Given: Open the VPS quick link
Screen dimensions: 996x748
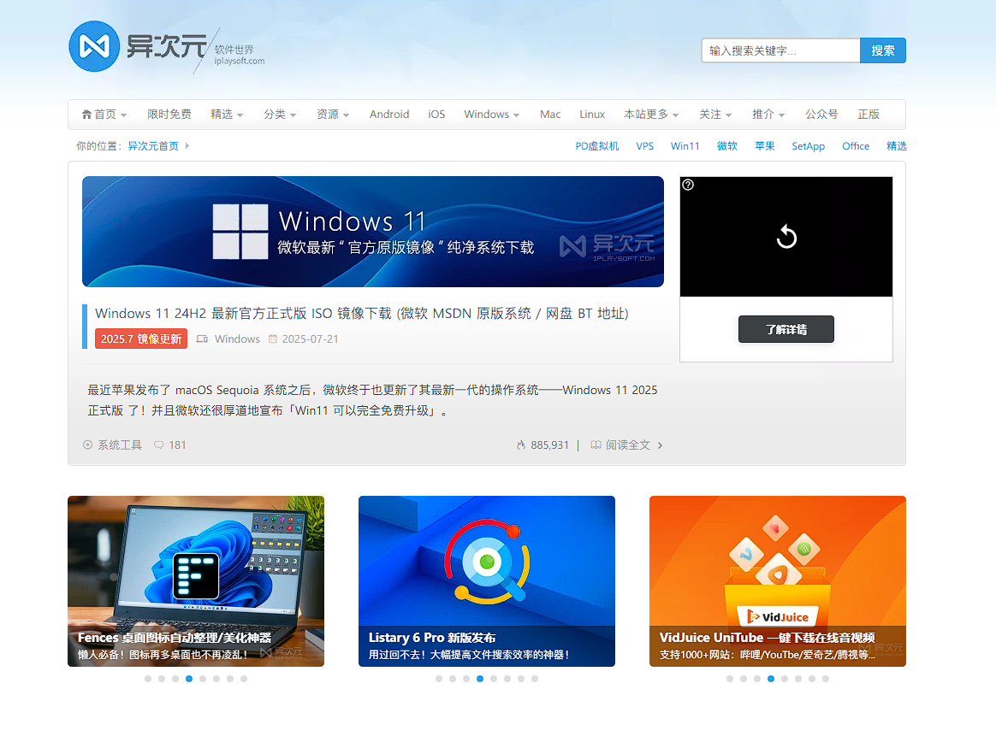Looking at the screenshot, I should [x=644, y=146].
